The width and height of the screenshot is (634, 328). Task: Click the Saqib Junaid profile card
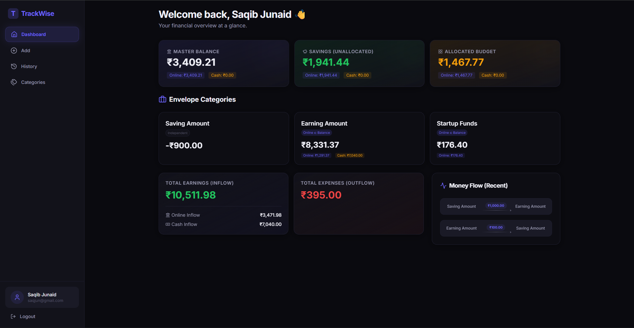point(42,297)
